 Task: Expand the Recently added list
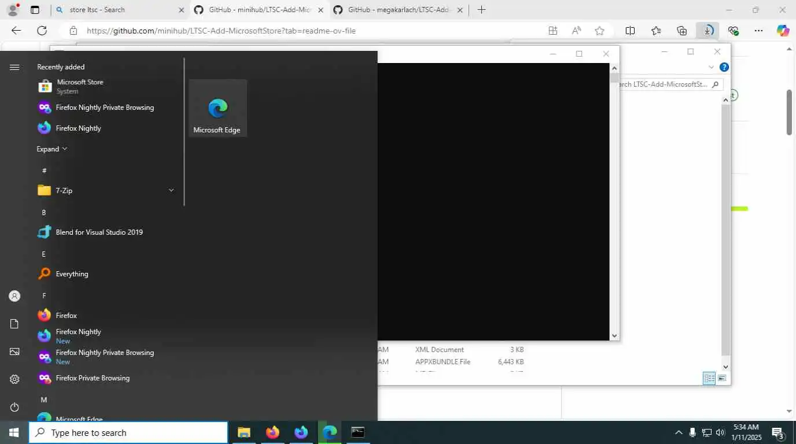(52, 149)
